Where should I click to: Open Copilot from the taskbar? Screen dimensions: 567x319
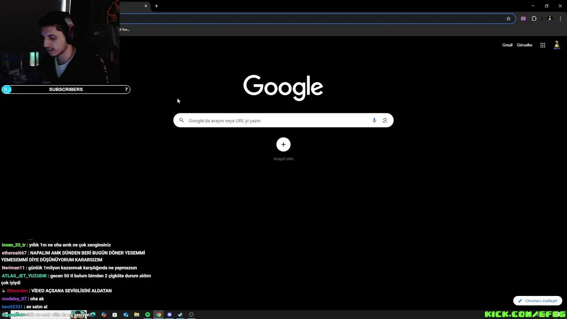coord(104,315)
